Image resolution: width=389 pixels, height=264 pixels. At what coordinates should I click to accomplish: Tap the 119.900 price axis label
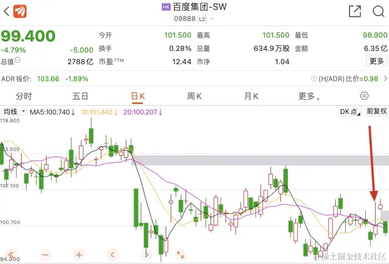10,121
